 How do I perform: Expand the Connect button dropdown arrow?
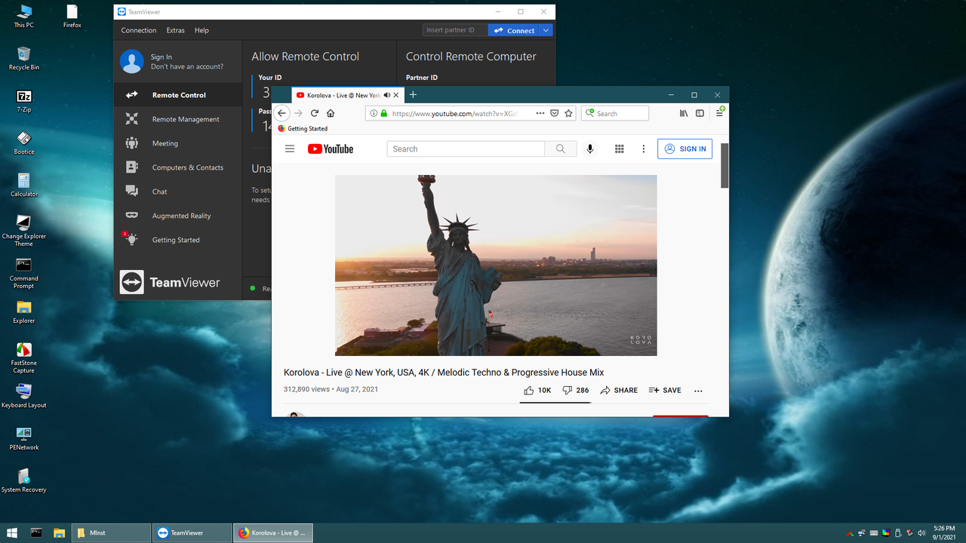pyautogui.click(x=546, y=30)
